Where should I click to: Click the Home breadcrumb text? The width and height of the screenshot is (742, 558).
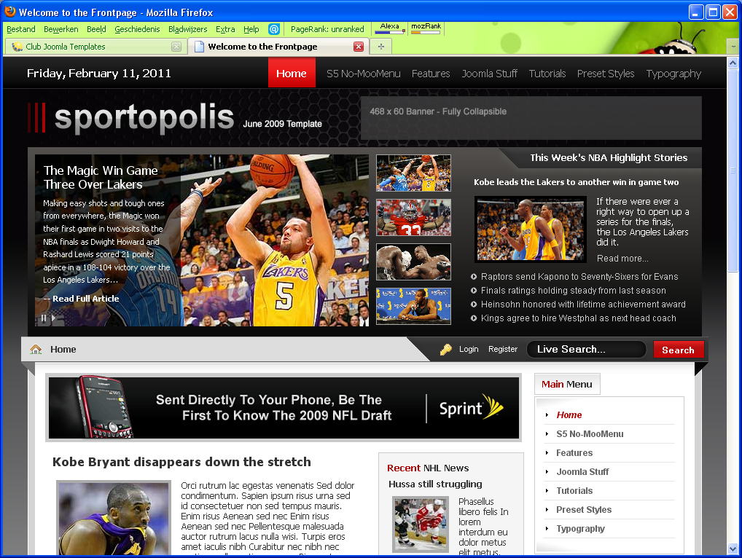tap(63, 350)
